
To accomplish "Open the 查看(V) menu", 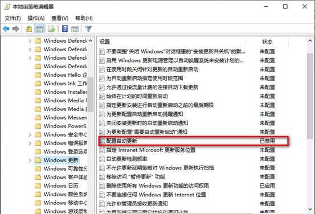I will [x=60, y=18].
